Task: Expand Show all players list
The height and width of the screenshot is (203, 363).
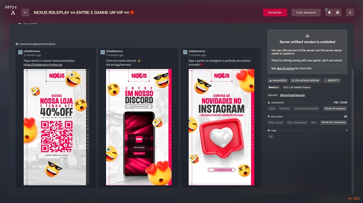Action: pos(335,108)
